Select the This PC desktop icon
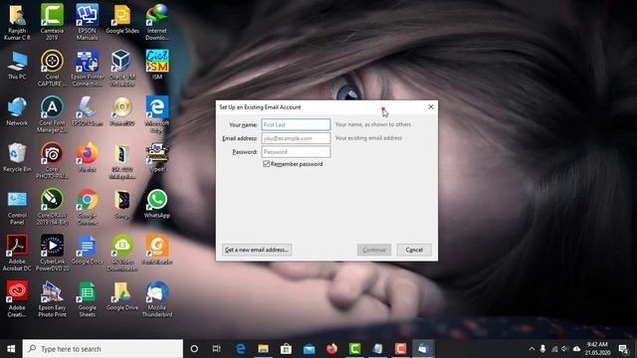 coord(17,66)
